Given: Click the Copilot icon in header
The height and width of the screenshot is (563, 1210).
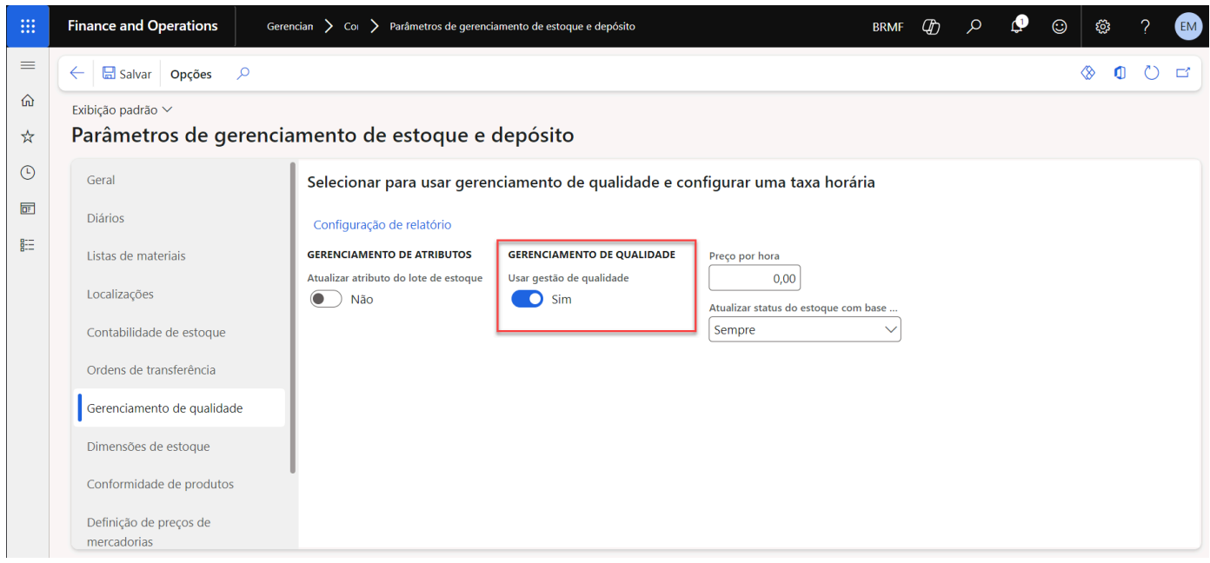Looking at the screenshot, I should (x=931, y=26).
